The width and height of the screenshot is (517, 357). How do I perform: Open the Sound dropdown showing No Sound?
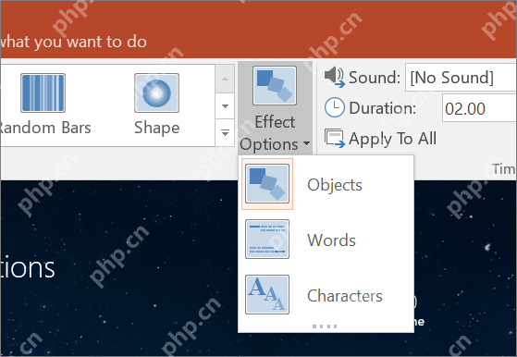point(461,78)
